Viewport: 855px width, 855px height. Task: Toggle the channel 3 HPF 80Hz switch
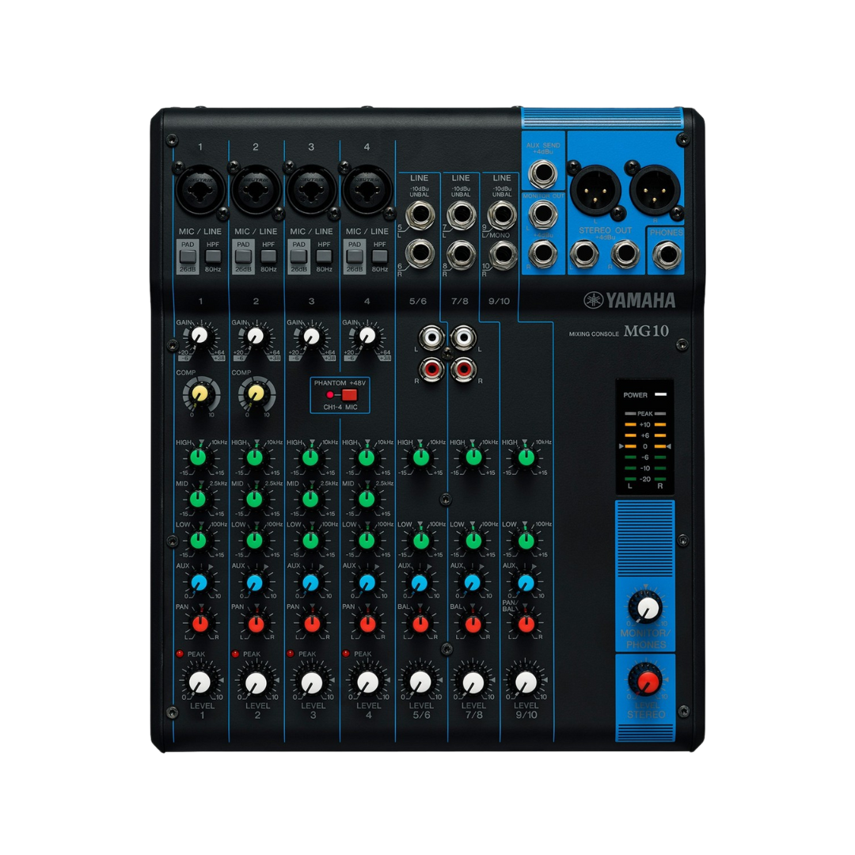click(324, 256)
